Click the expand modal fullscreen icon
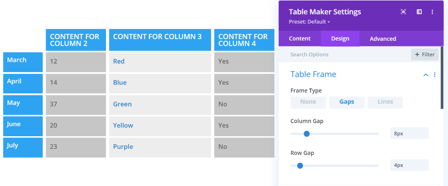448x186 pixels. [x=404, y=12]
